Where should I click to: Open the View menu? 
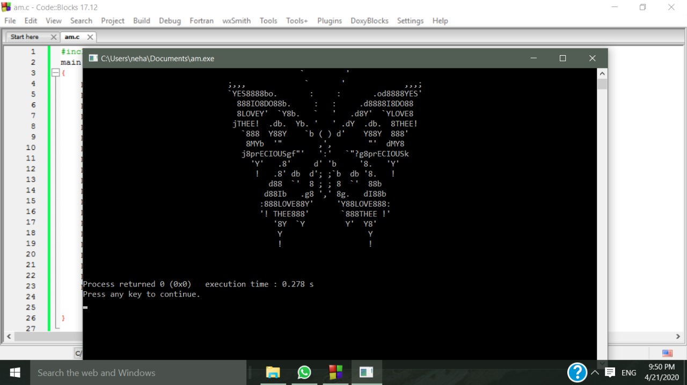point(54,21)
